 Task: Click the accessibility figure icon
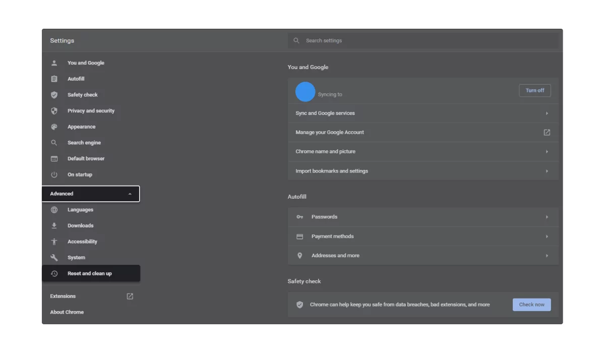pos(54,242)
